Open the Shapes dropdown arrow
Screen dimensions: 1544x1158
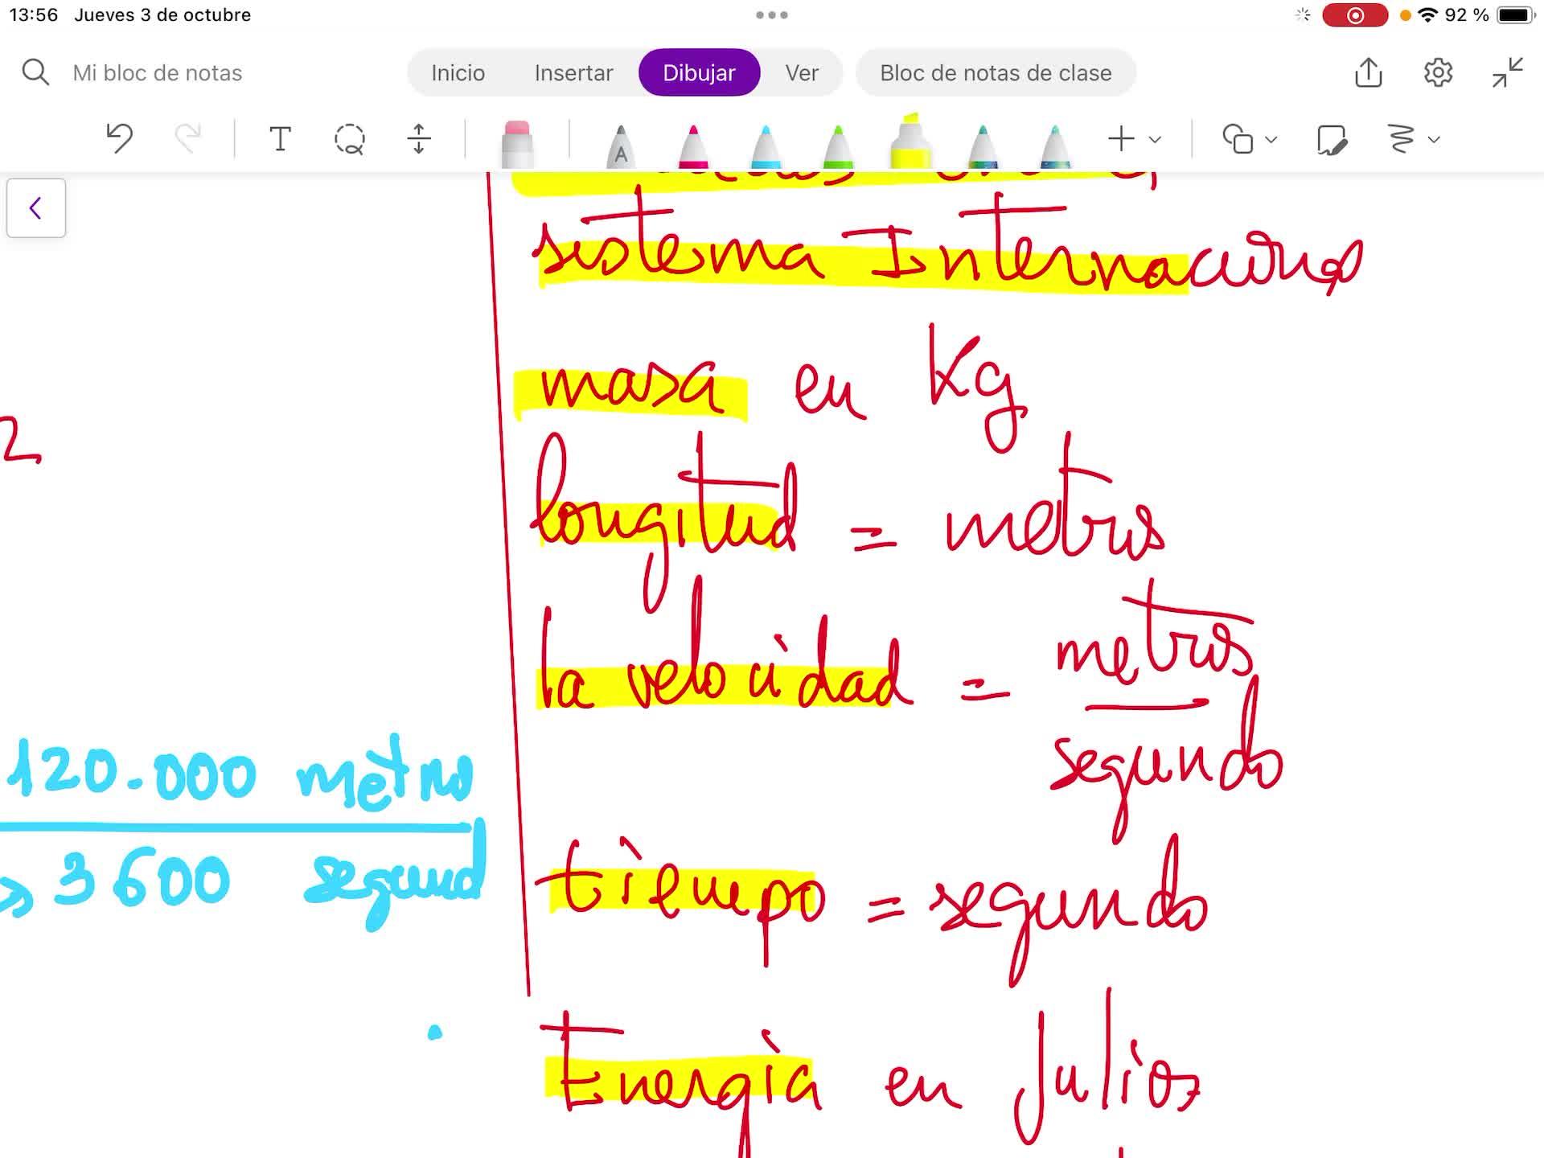(1271, 139)
